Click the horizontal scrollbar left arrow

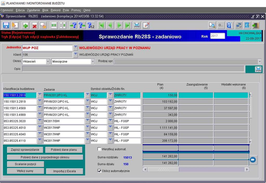coord(145,169)
